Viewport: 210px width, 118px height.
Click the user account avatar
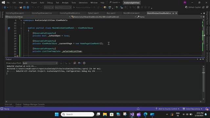click(185, 2)
